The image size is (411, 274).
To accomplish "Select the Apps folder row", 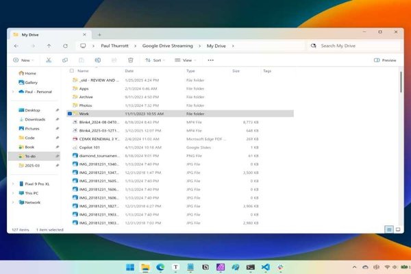I will click(180, 88).
